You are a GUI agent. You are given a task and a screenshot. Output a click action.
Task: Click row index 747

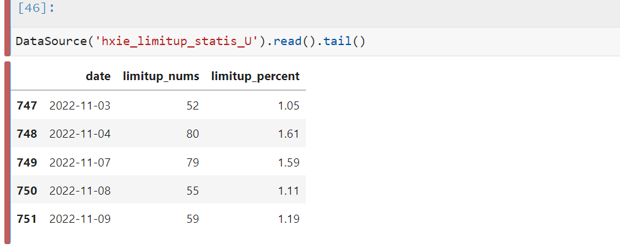click(x=27, y=106)
